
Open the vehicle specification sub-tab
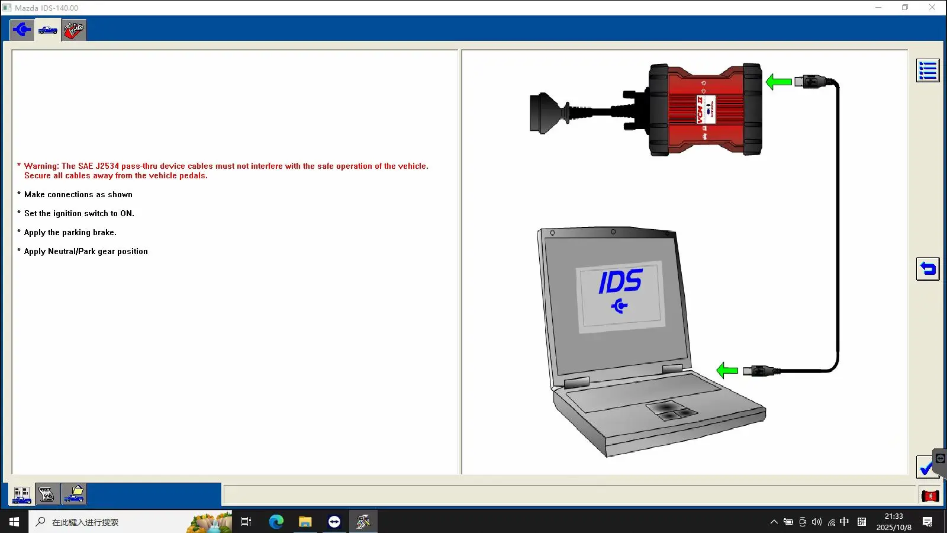click(x=22, y=494)
